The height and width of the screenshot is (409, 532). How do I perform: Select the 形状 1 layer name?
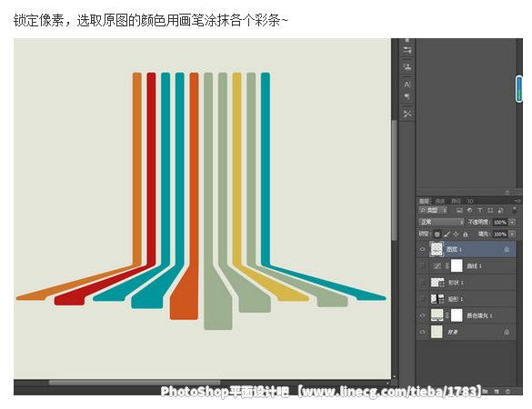[456, 282]
